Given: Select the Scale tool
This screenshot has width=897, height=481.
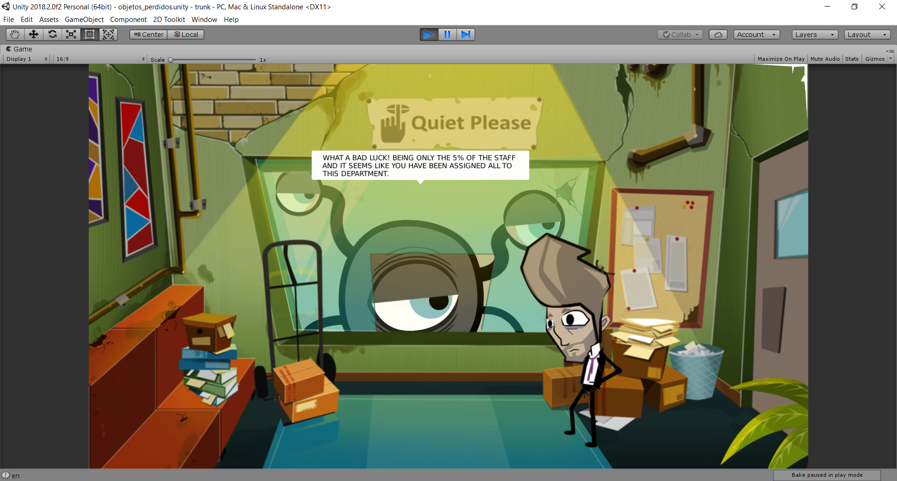Looking at the screenshot, I should (x=71, y=35).
